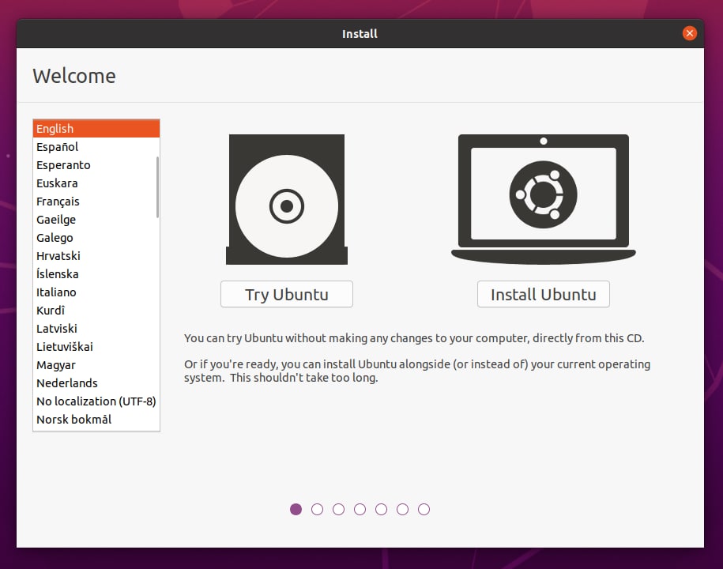Choose Italiano from the language list
The width and height of the screenshot is (723, 569).
pyautogui.click(x=96, y=292)
